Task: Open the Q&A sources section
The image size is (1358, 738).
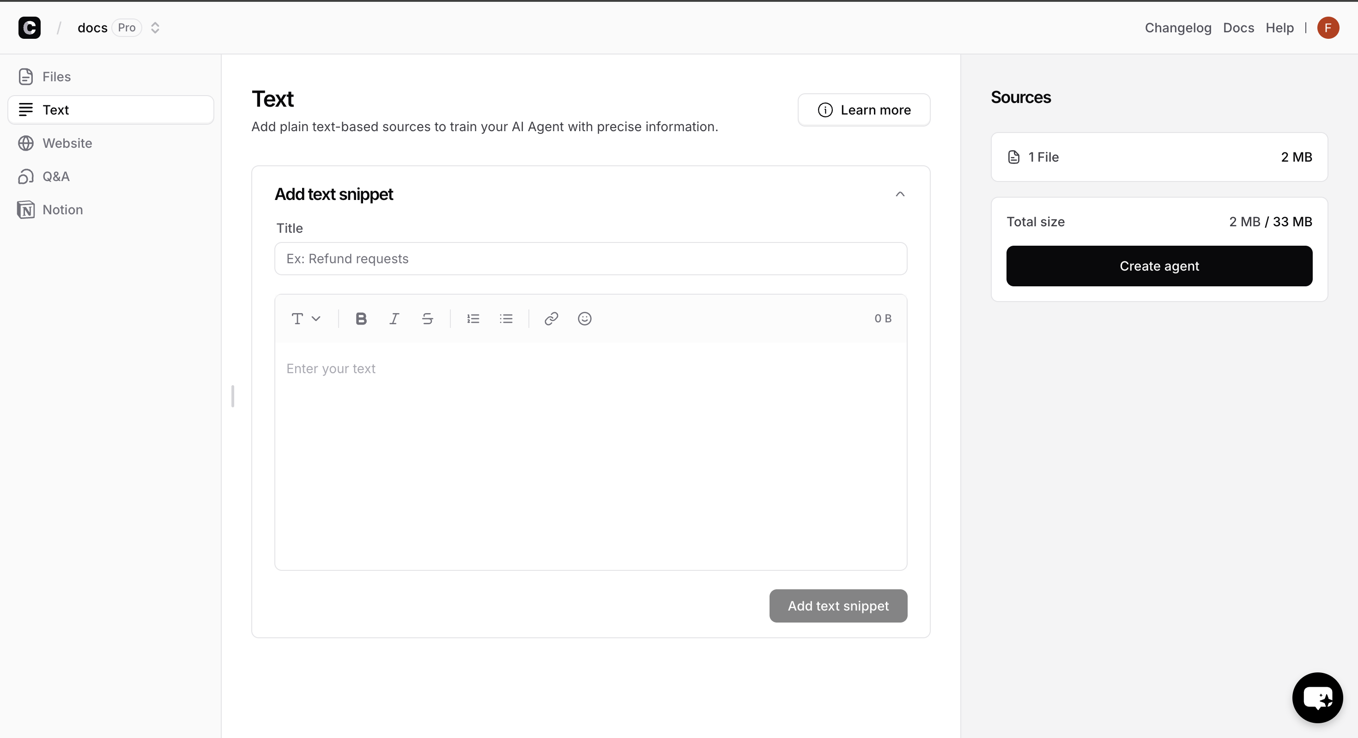Action: [56, 176]
